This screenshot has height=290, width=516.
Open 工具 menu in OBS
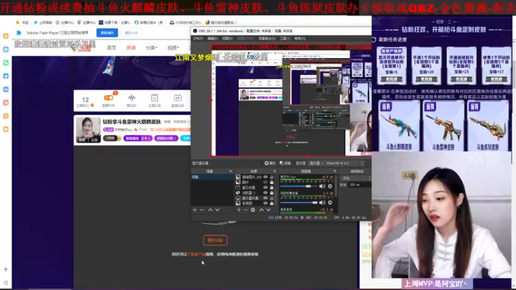tap(284, 39)
